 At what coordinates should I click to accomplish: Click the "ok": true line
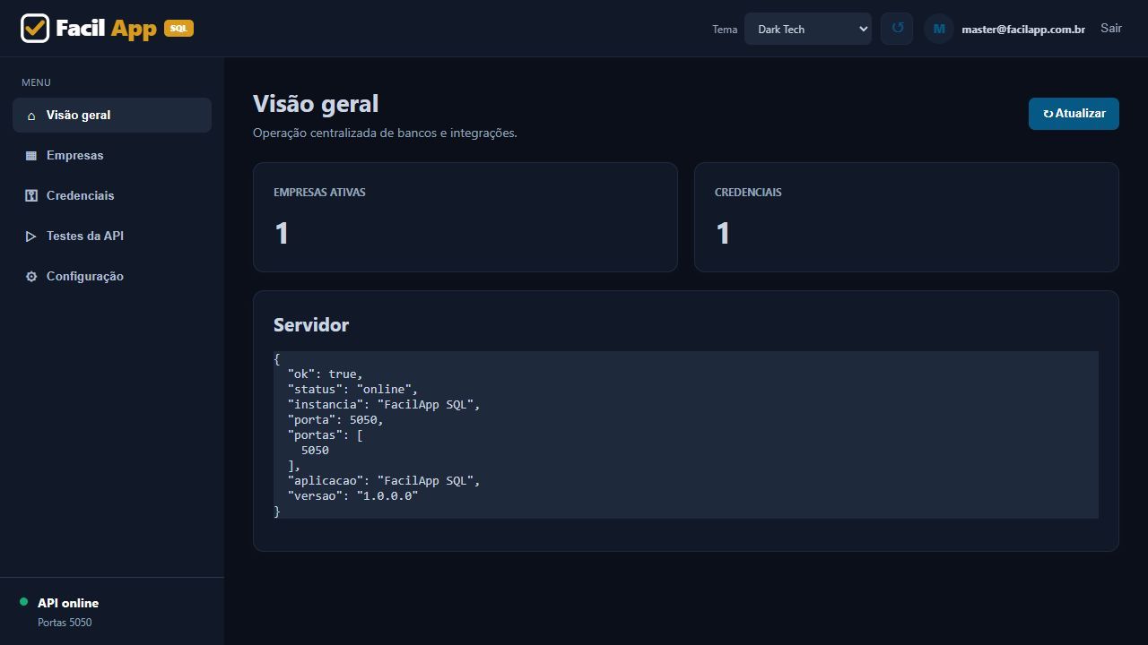pos(325,374)
